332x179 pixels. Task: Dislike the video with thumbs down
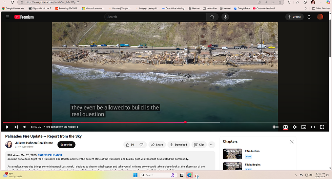142,145
